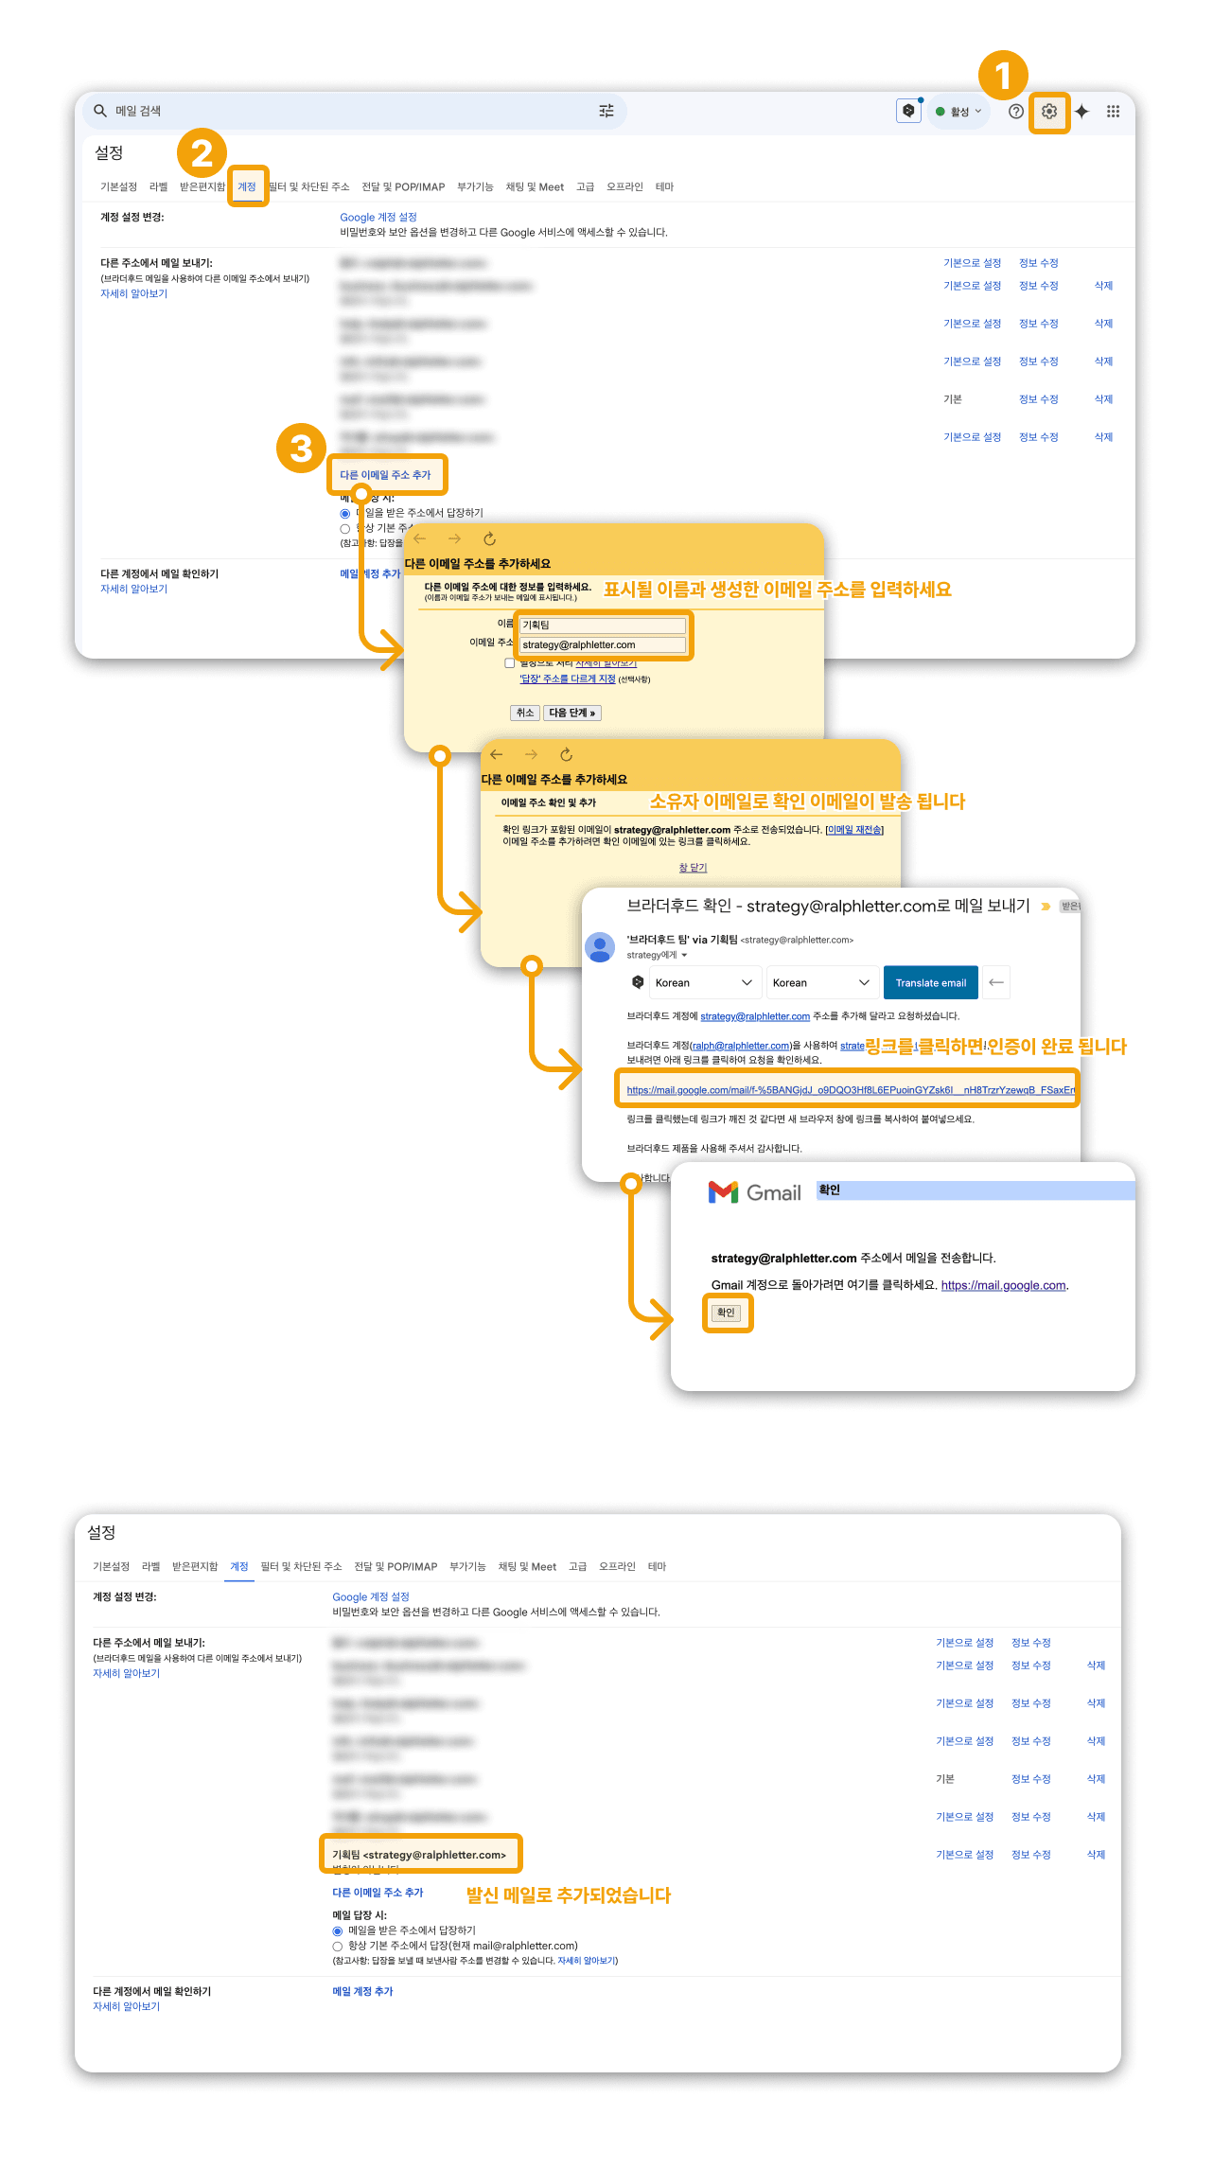This screenshot has width=1213, height=2168.
Task: Expand recipient details arrow next to 'strategy에게'
Action: tap(684, 955)
